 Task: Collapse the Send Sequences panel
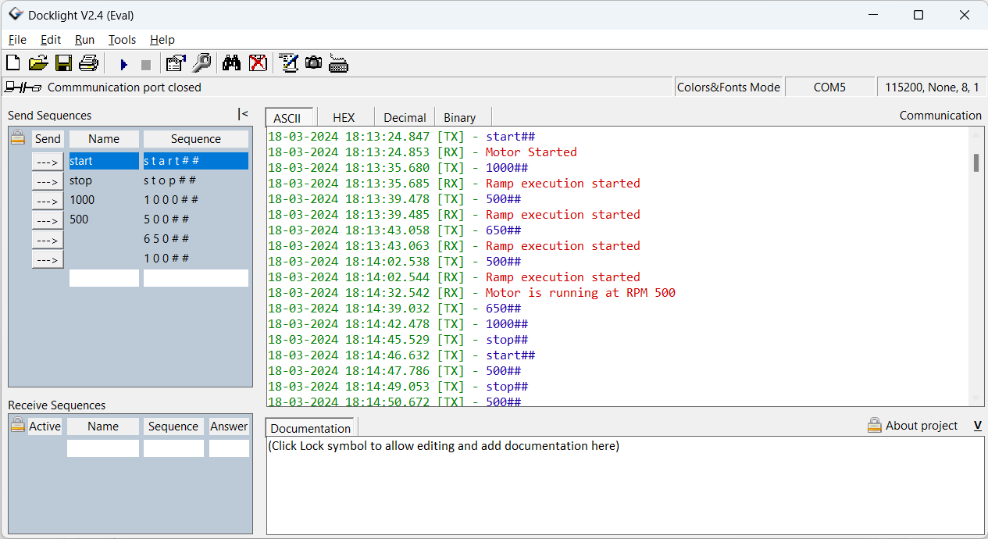[x=243, y=112]
